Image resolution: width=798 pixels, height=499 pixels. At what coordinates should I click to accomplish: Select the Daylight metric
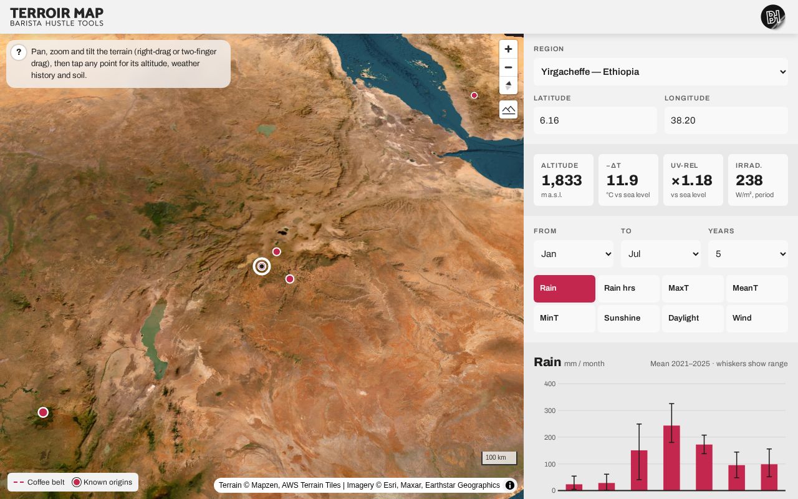(693, 319)
